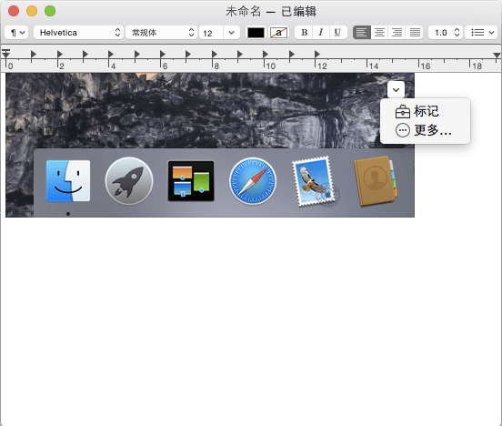This screenshot has height=426, width=502.
Task: Open the Helvetica font family dropdown
Action: 78,33
